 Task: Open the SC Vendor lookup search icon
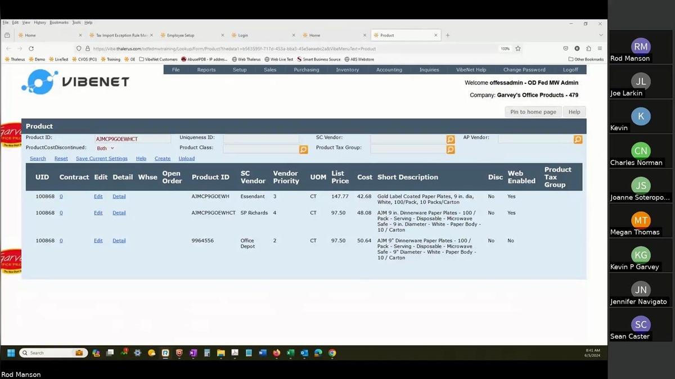(450, 139)
